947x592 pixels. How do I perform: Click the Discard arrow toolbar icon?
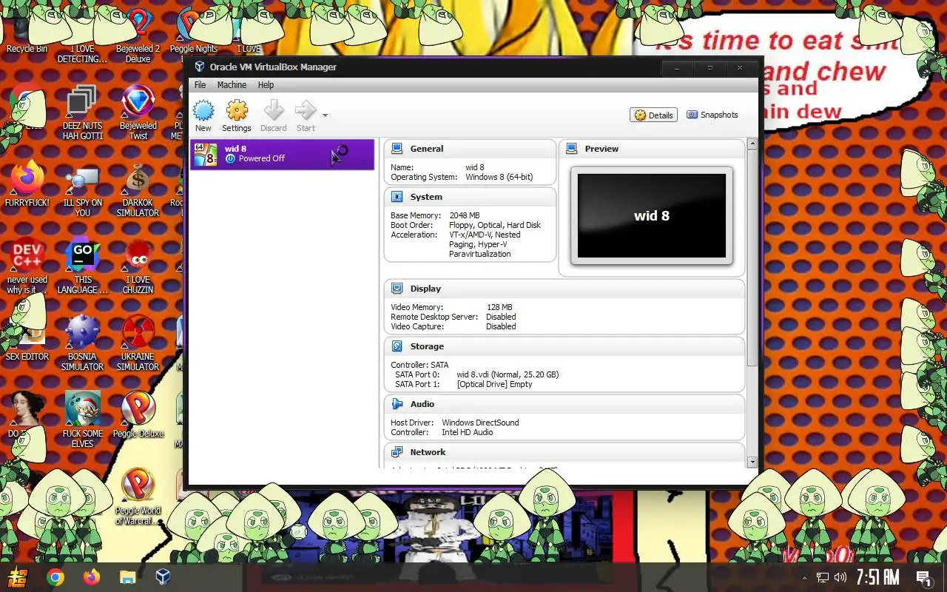(x=274, y=111)
